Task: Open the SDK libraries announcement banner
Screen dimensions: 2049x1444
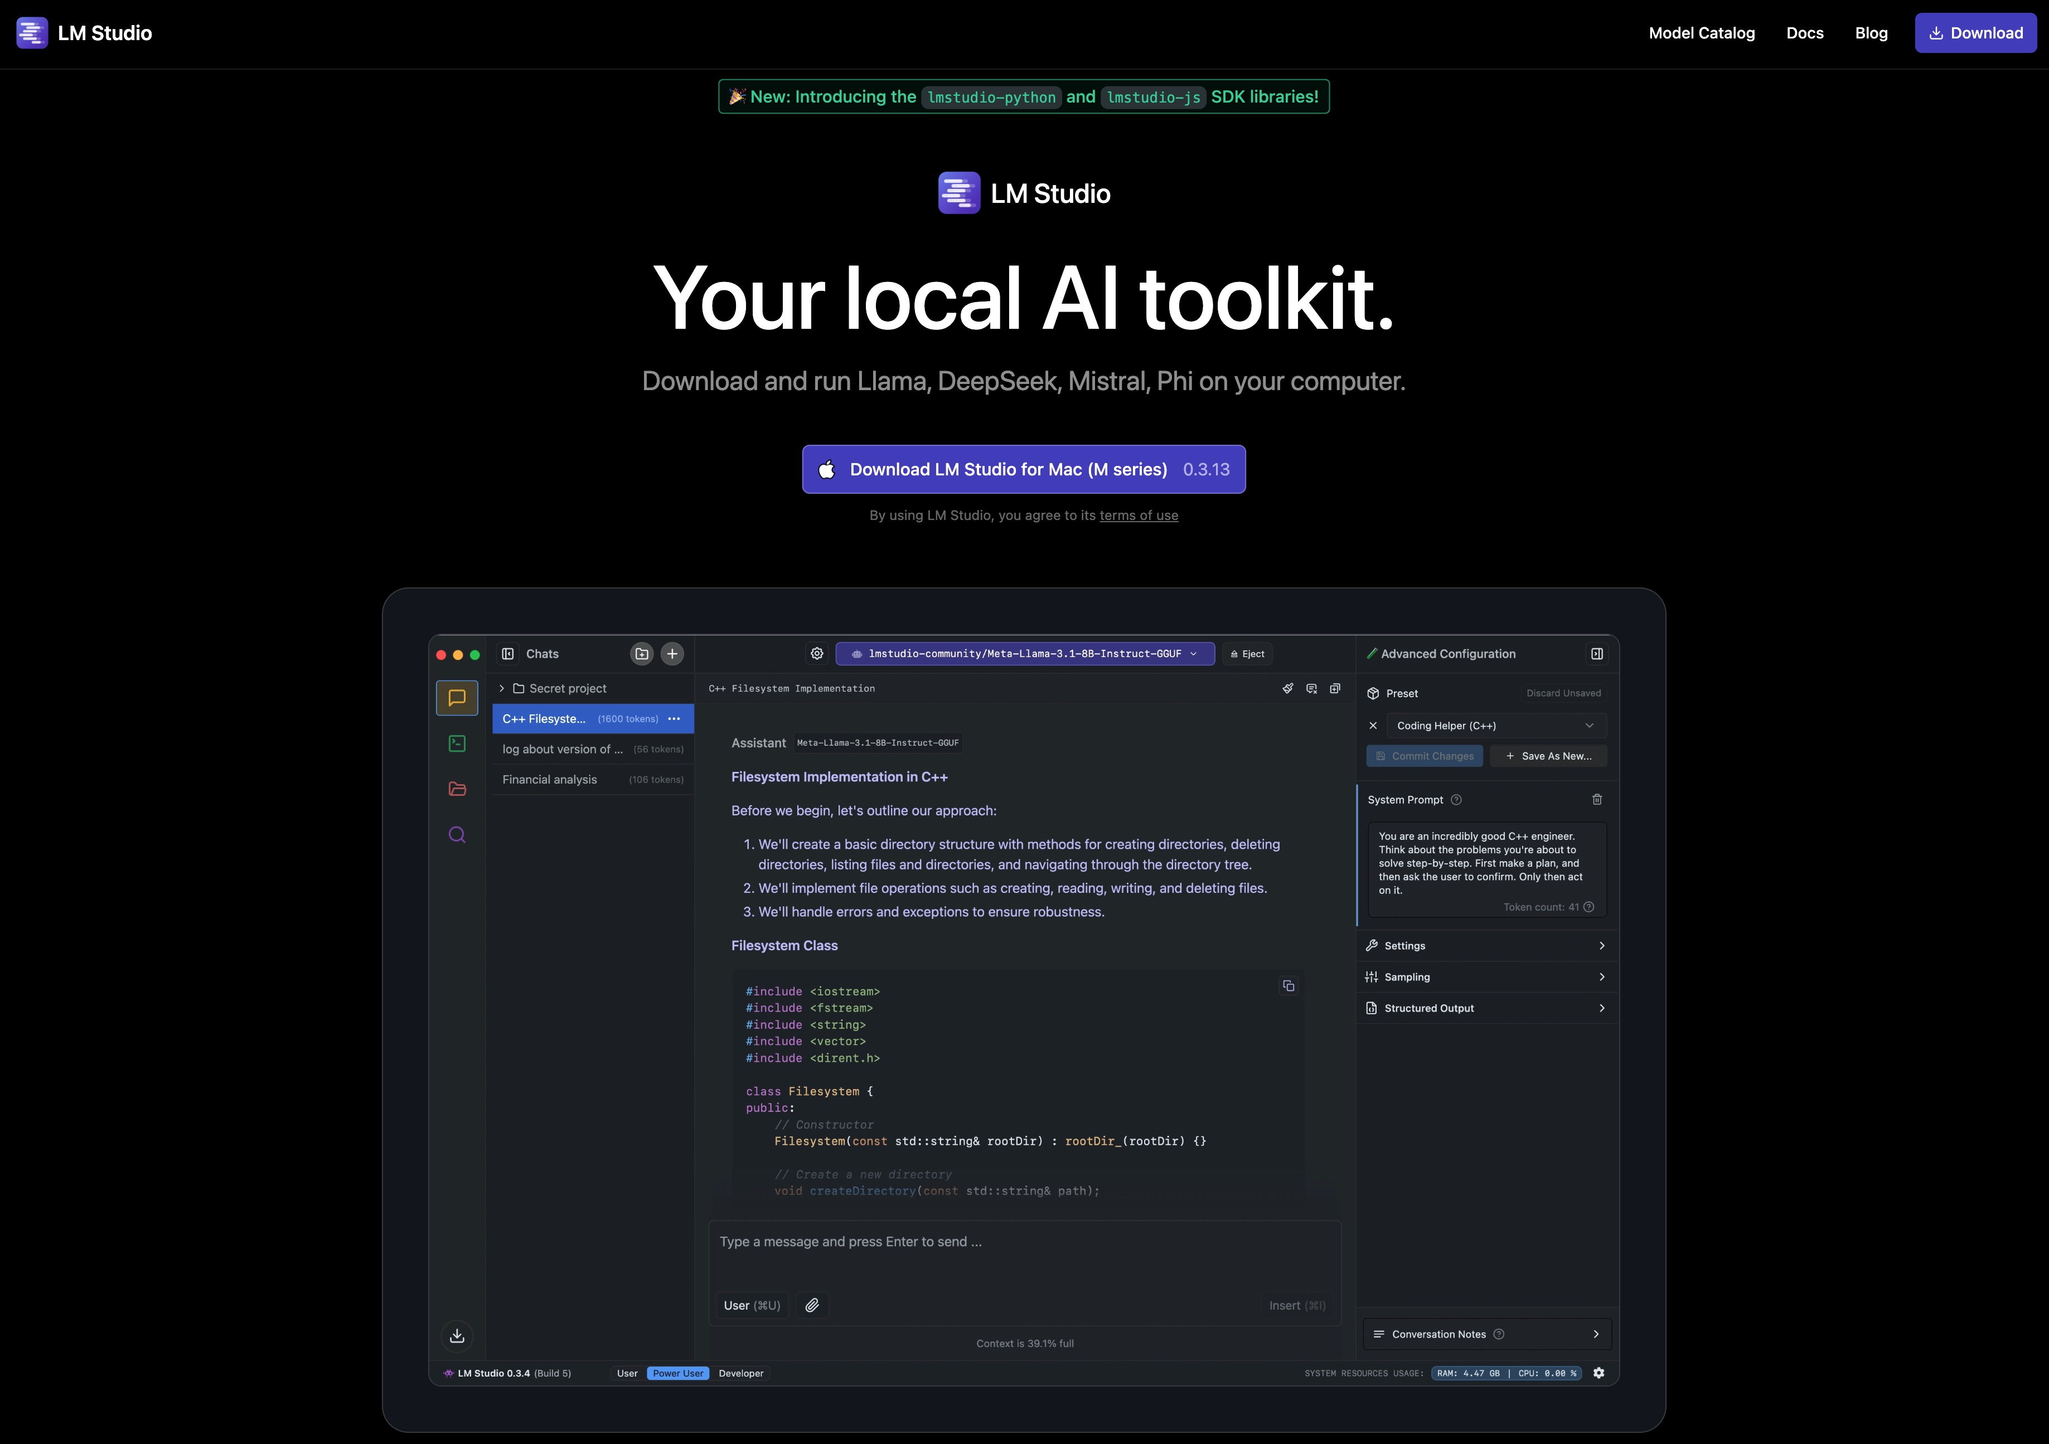Action: pyautogui.click(x=1024, y=96)
